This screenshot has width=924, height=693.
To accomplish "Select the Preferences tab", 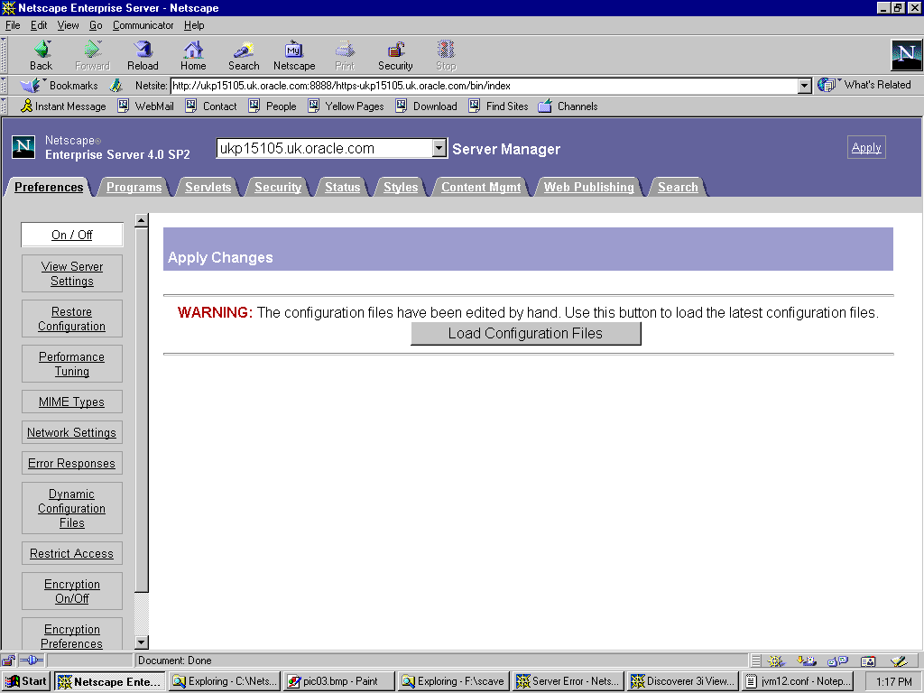I will (x=49, y=187).
